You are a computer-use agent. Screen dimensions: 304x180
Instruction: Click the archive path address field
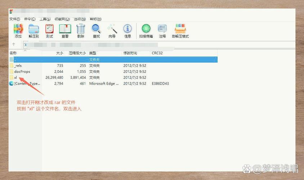pyautogui.click(x=159, y=45)
